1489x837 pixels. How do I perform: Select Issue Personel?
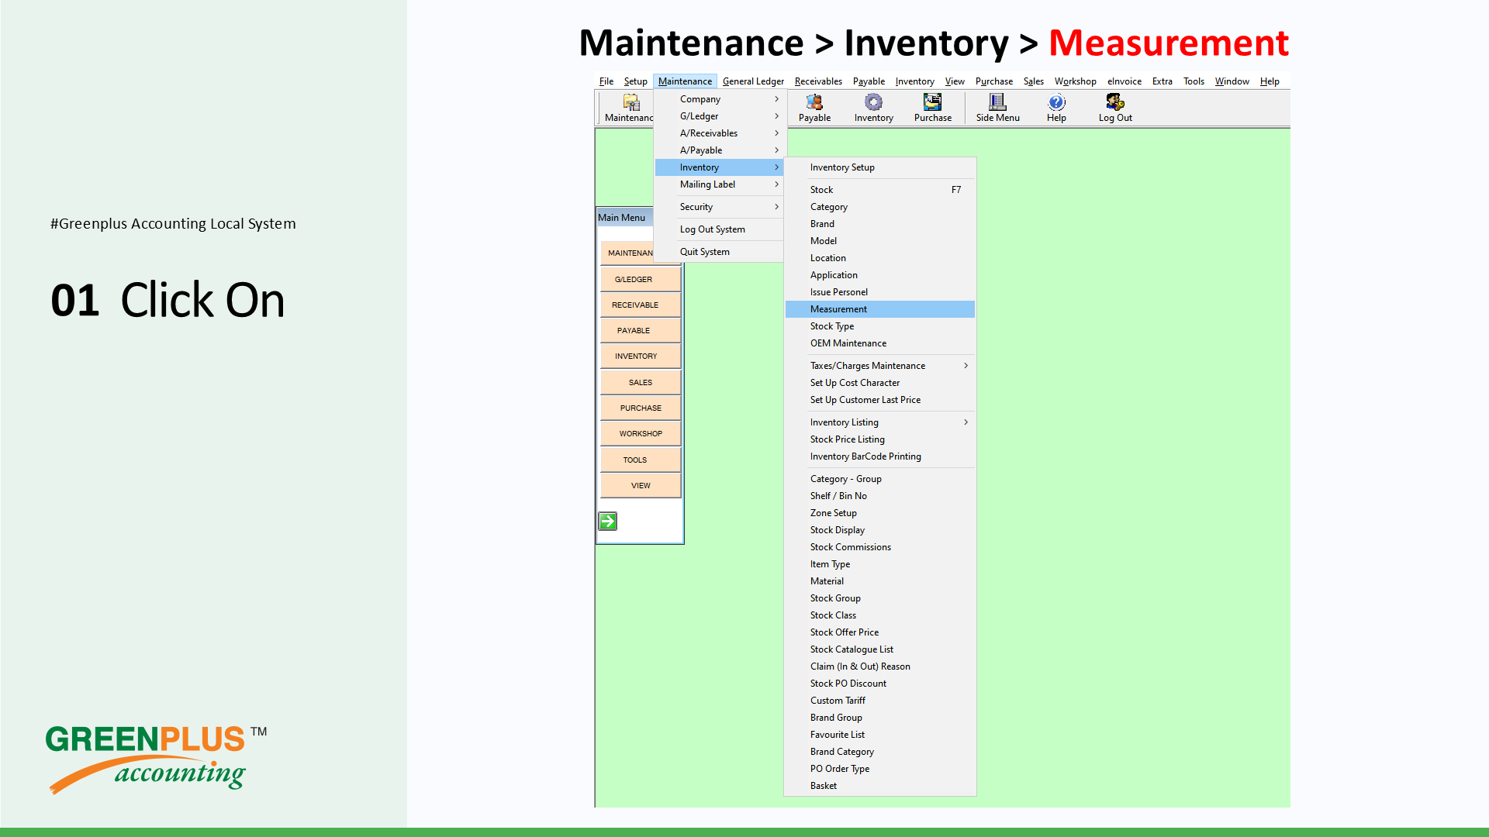(880, 292)
